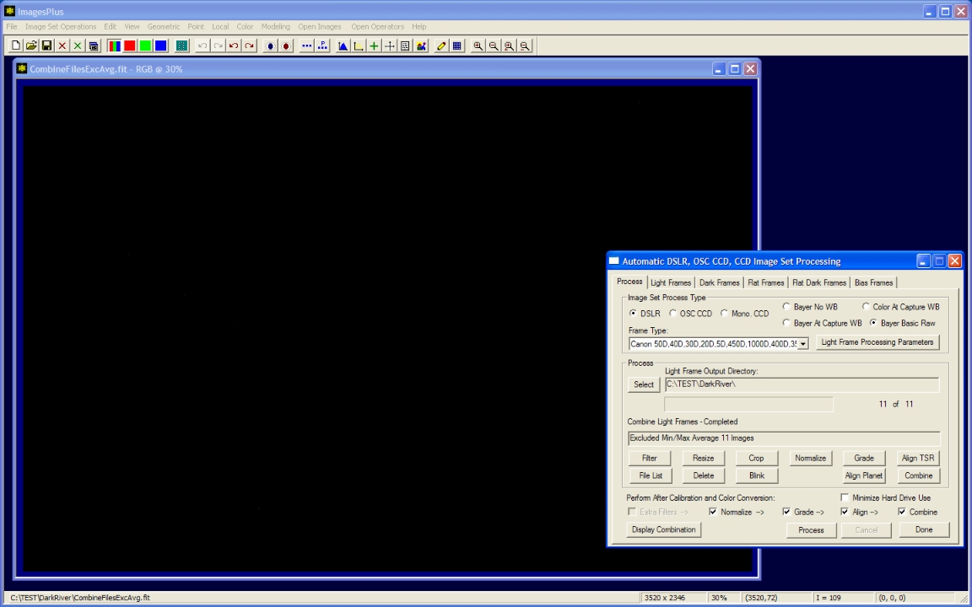
Task: Show only the green channel
Action: (x=145, y=46)
